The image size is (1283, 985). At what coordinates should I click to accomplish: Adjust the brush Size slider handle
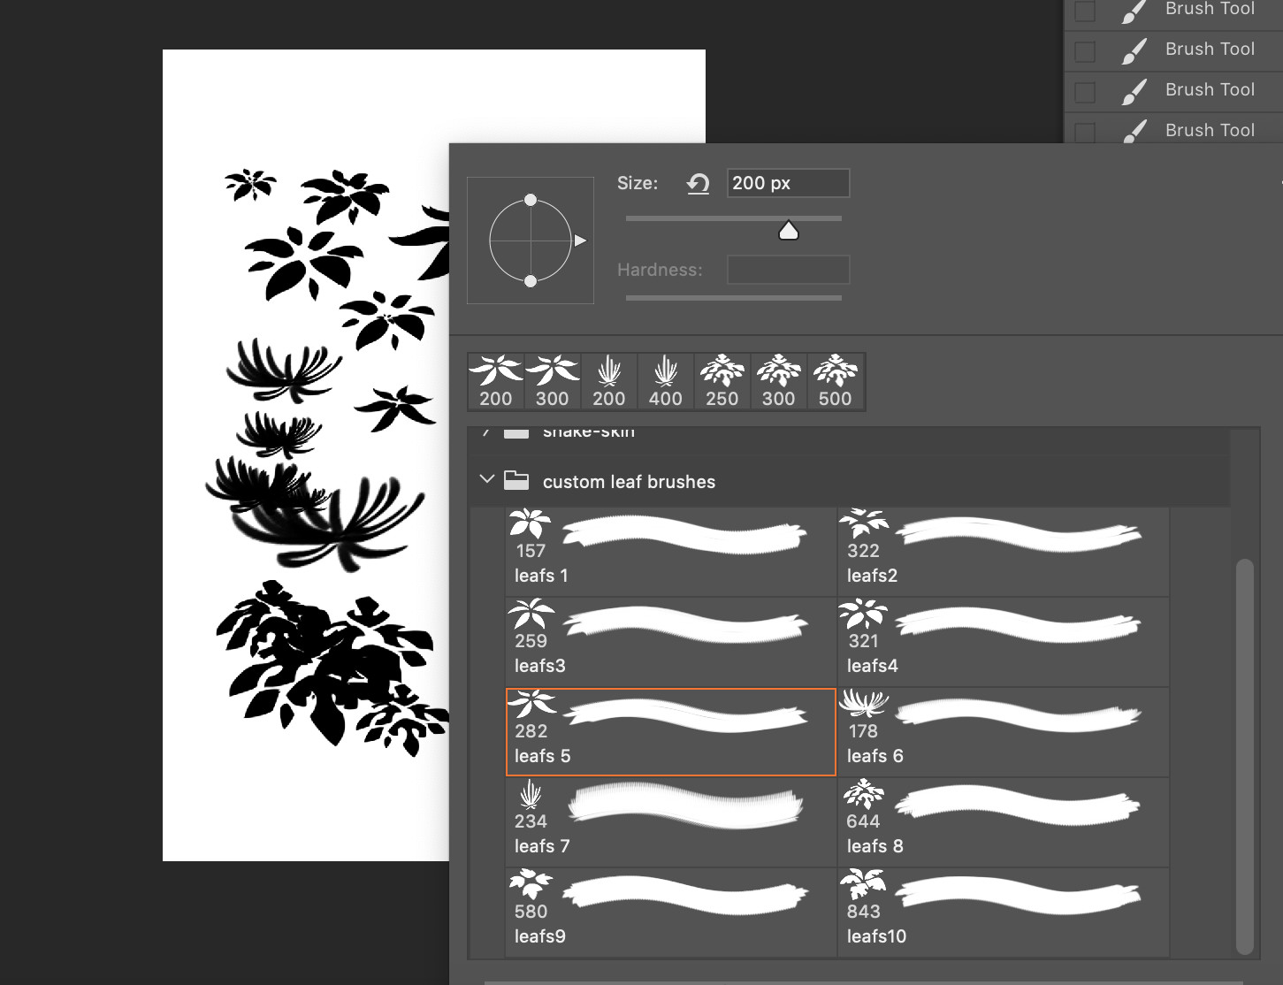[x=788, y=229]
